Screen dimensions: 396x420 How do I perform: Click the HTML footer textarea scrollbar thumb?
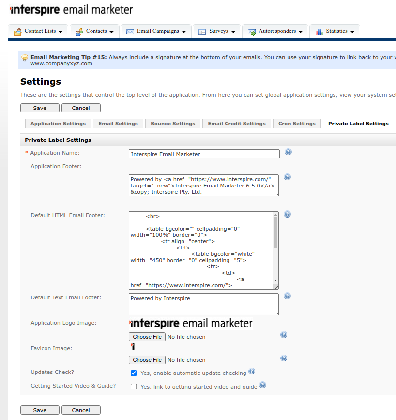pyautogui.click(x=275, y=232)
